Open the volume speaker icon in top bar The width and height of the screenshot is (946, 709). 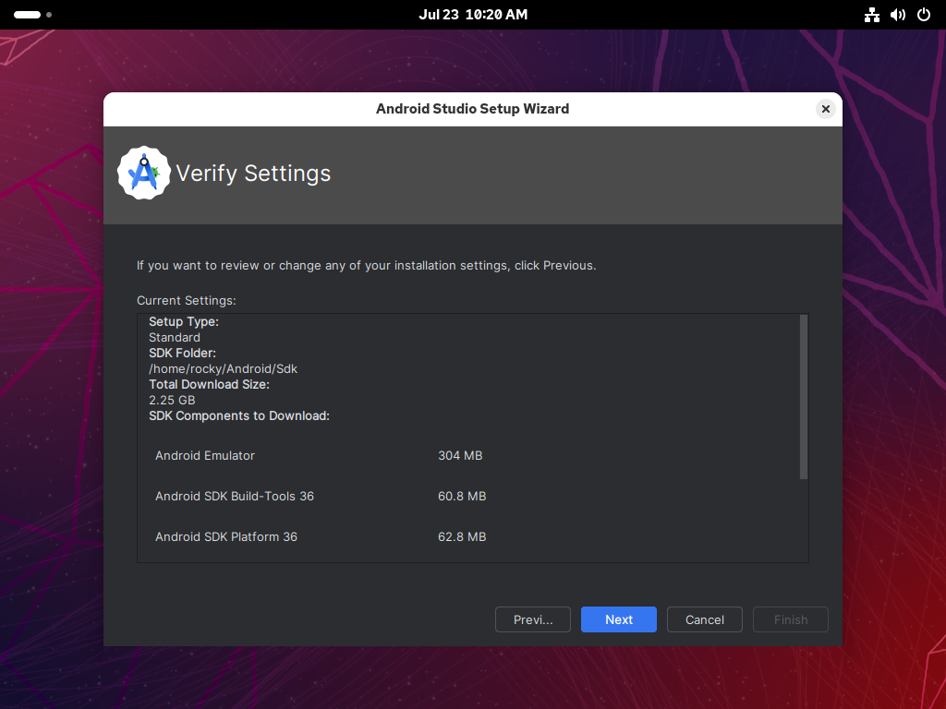tap(898, 15)
